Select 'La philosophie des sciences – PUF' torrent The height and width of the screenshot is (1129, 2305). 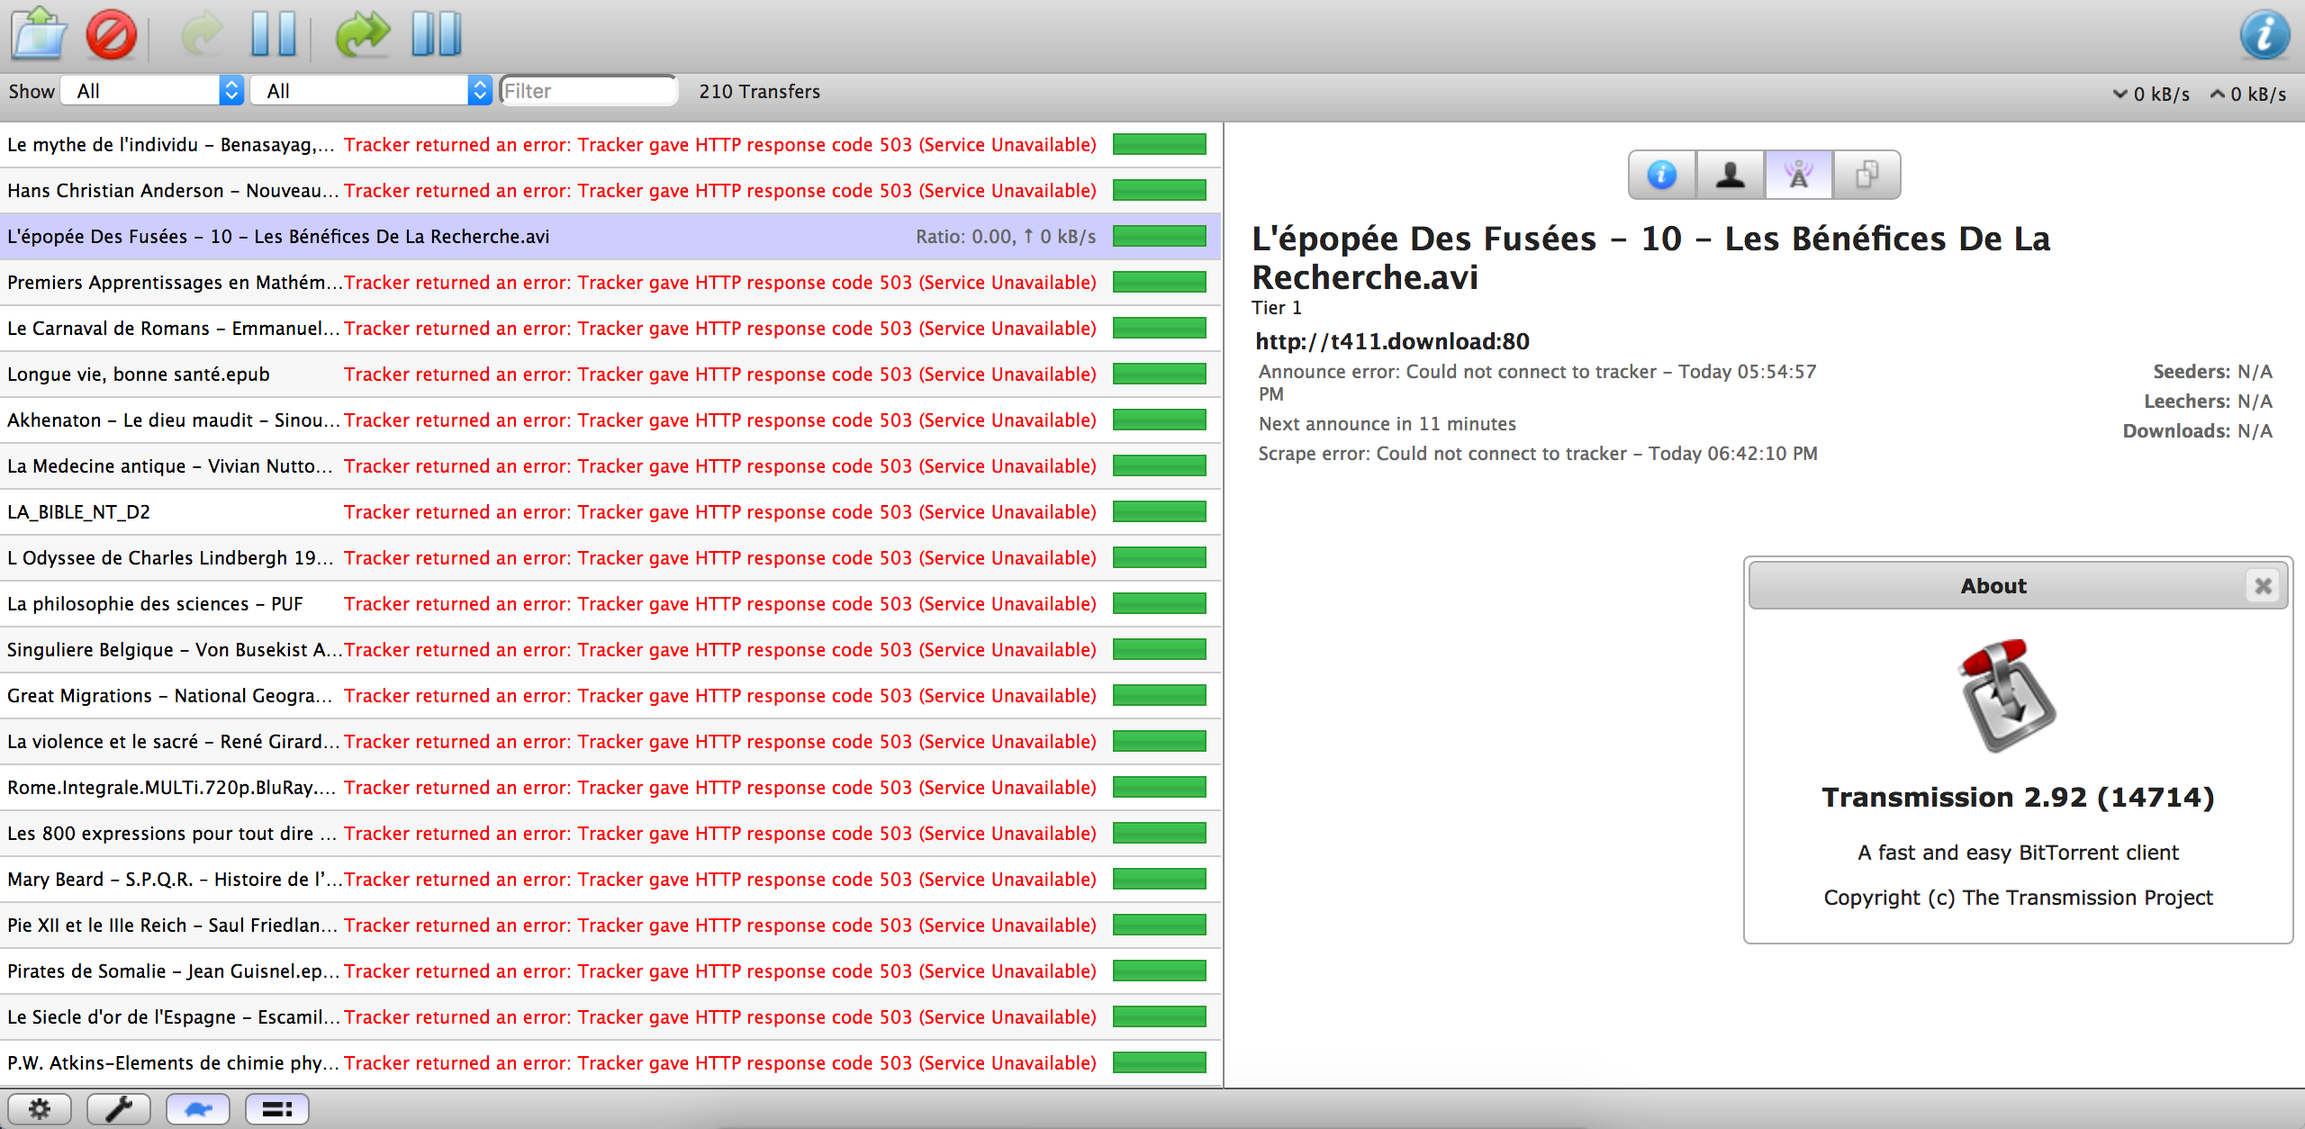coord(610,604)
